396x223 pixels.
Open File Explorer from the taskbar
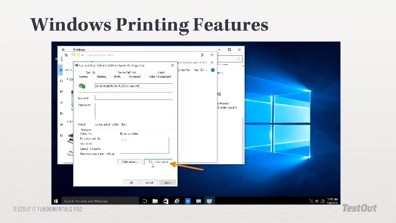tap(155, 201)
